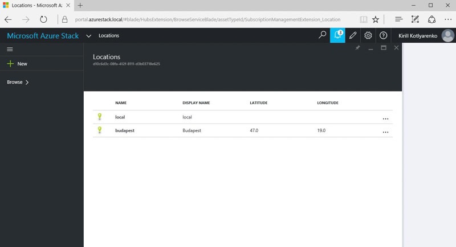Image resolution: width=456 pixels, height=247 pixels.
Task: Open a new browser tab
Action: pyautogui.click(x=80, y=5)
